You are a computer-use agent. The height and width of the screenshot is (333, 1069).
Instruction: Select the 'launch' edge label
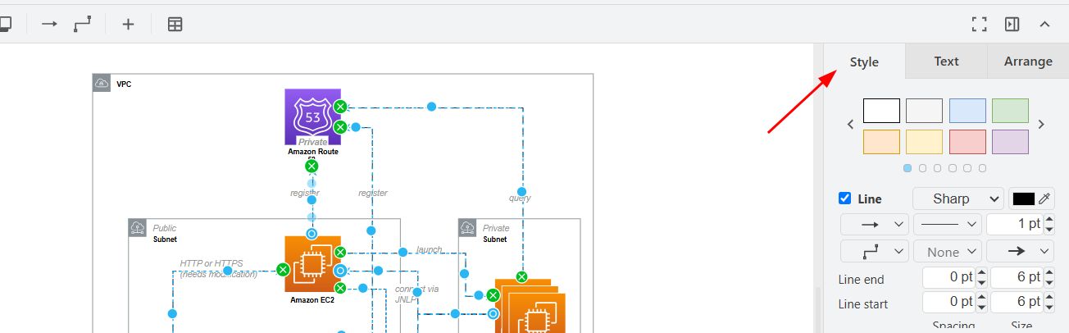tap(429, 249)
